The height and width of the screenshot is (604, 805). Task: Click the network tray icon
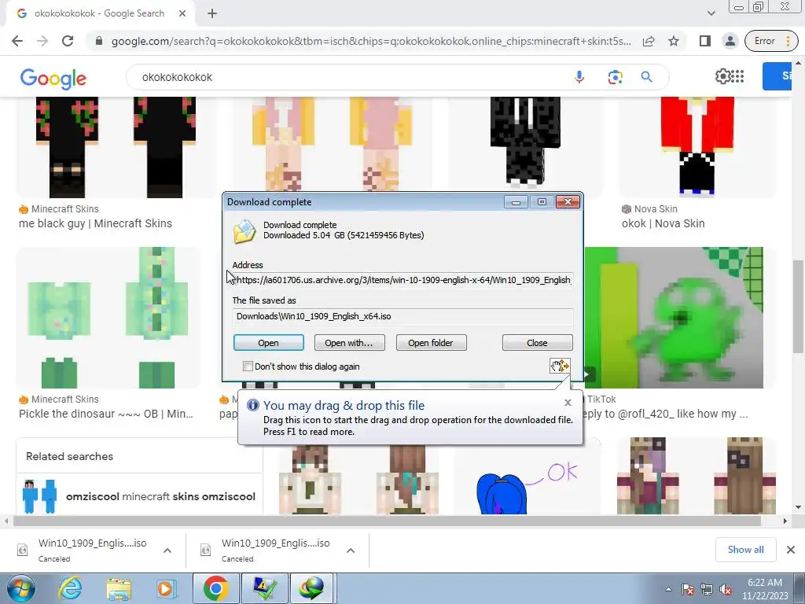(707, 589)
